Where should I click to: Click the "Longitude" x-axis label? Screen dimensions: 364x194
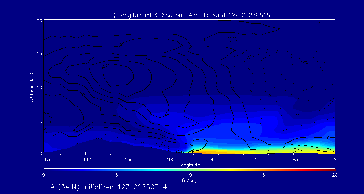pyautogui.click(x=189, y=165)
